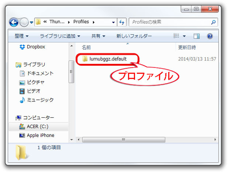Select the Profiles breadcrumb segment
The height and width of the screenshot is (172, 228).
(81, 22)
